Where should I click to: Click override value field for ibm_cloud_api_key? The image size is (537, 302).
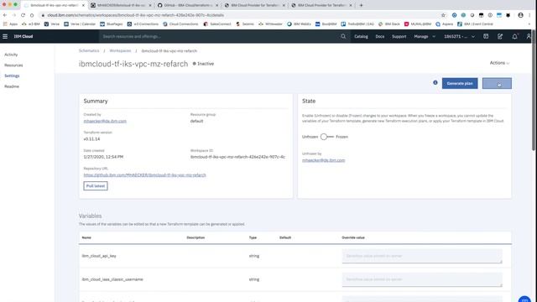point(422,256)
